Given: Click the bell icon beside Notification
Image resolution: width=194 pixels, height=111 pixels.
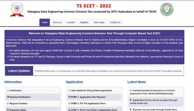Looking at the screenshot, I should 8,90.
